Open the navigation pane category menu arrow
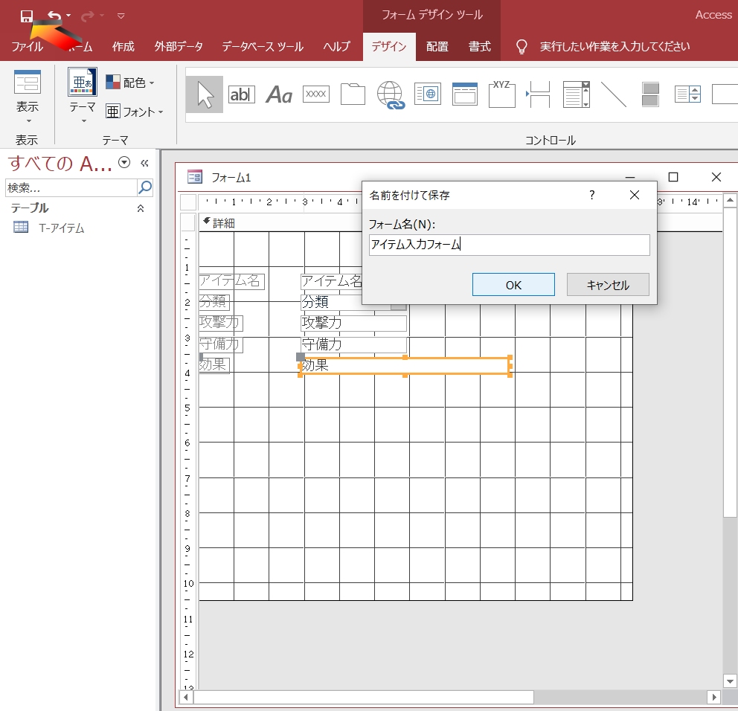 click(x=124, y=162)
